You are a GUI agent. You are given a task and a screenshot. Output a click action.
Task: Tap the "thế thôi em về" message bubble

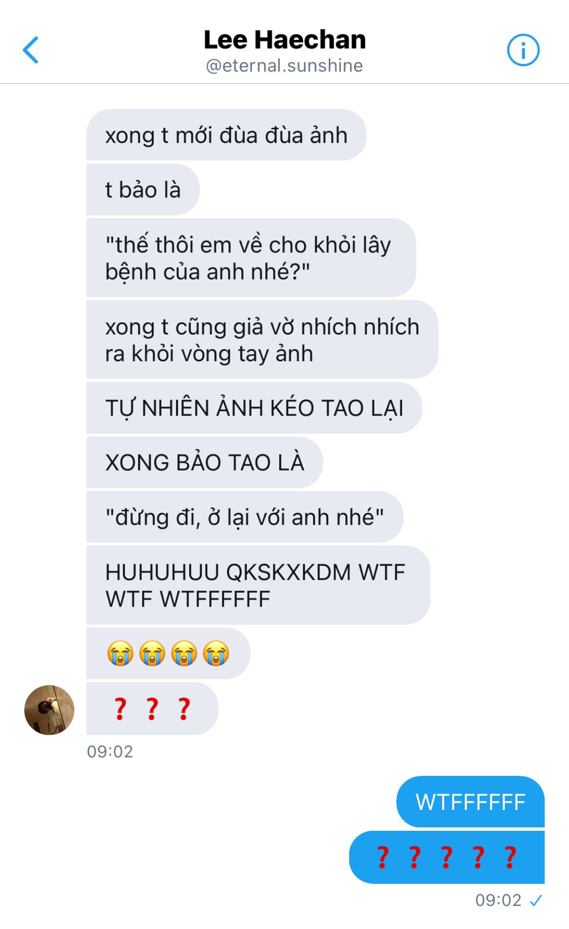(x=251, y=258)
